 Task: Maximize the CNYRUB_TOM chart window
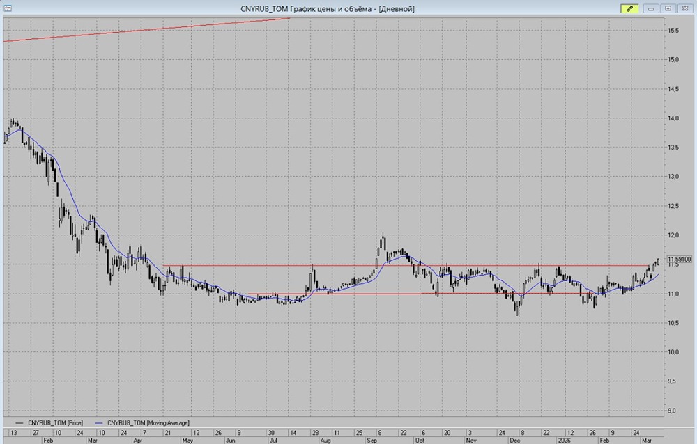(668, 8)
